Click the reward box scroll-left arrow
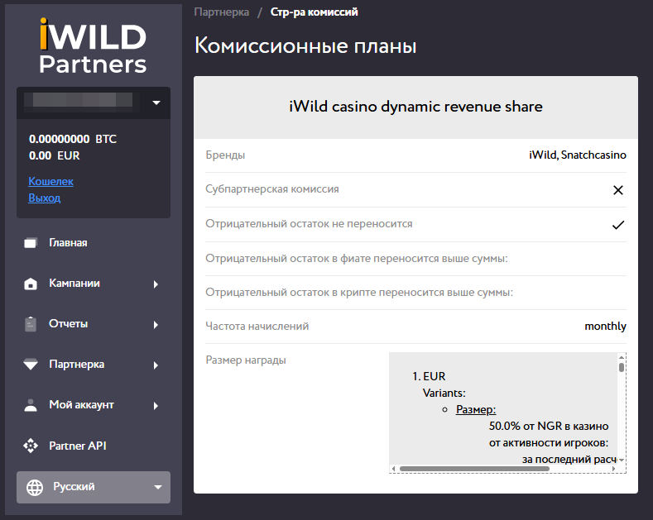Image resolution: width=653 pixels, height=520 pixels. [394, 469]
